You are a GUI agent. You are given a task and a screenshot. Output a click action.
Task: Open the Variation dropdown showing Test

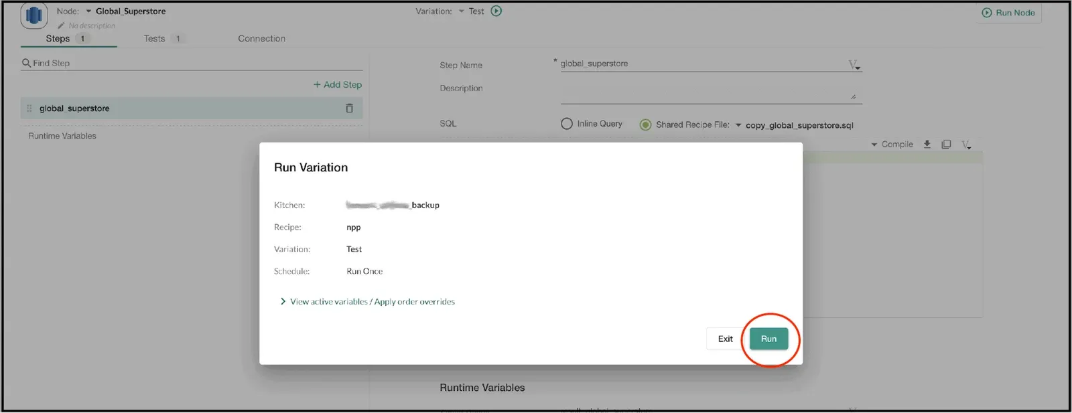[462, 11]
